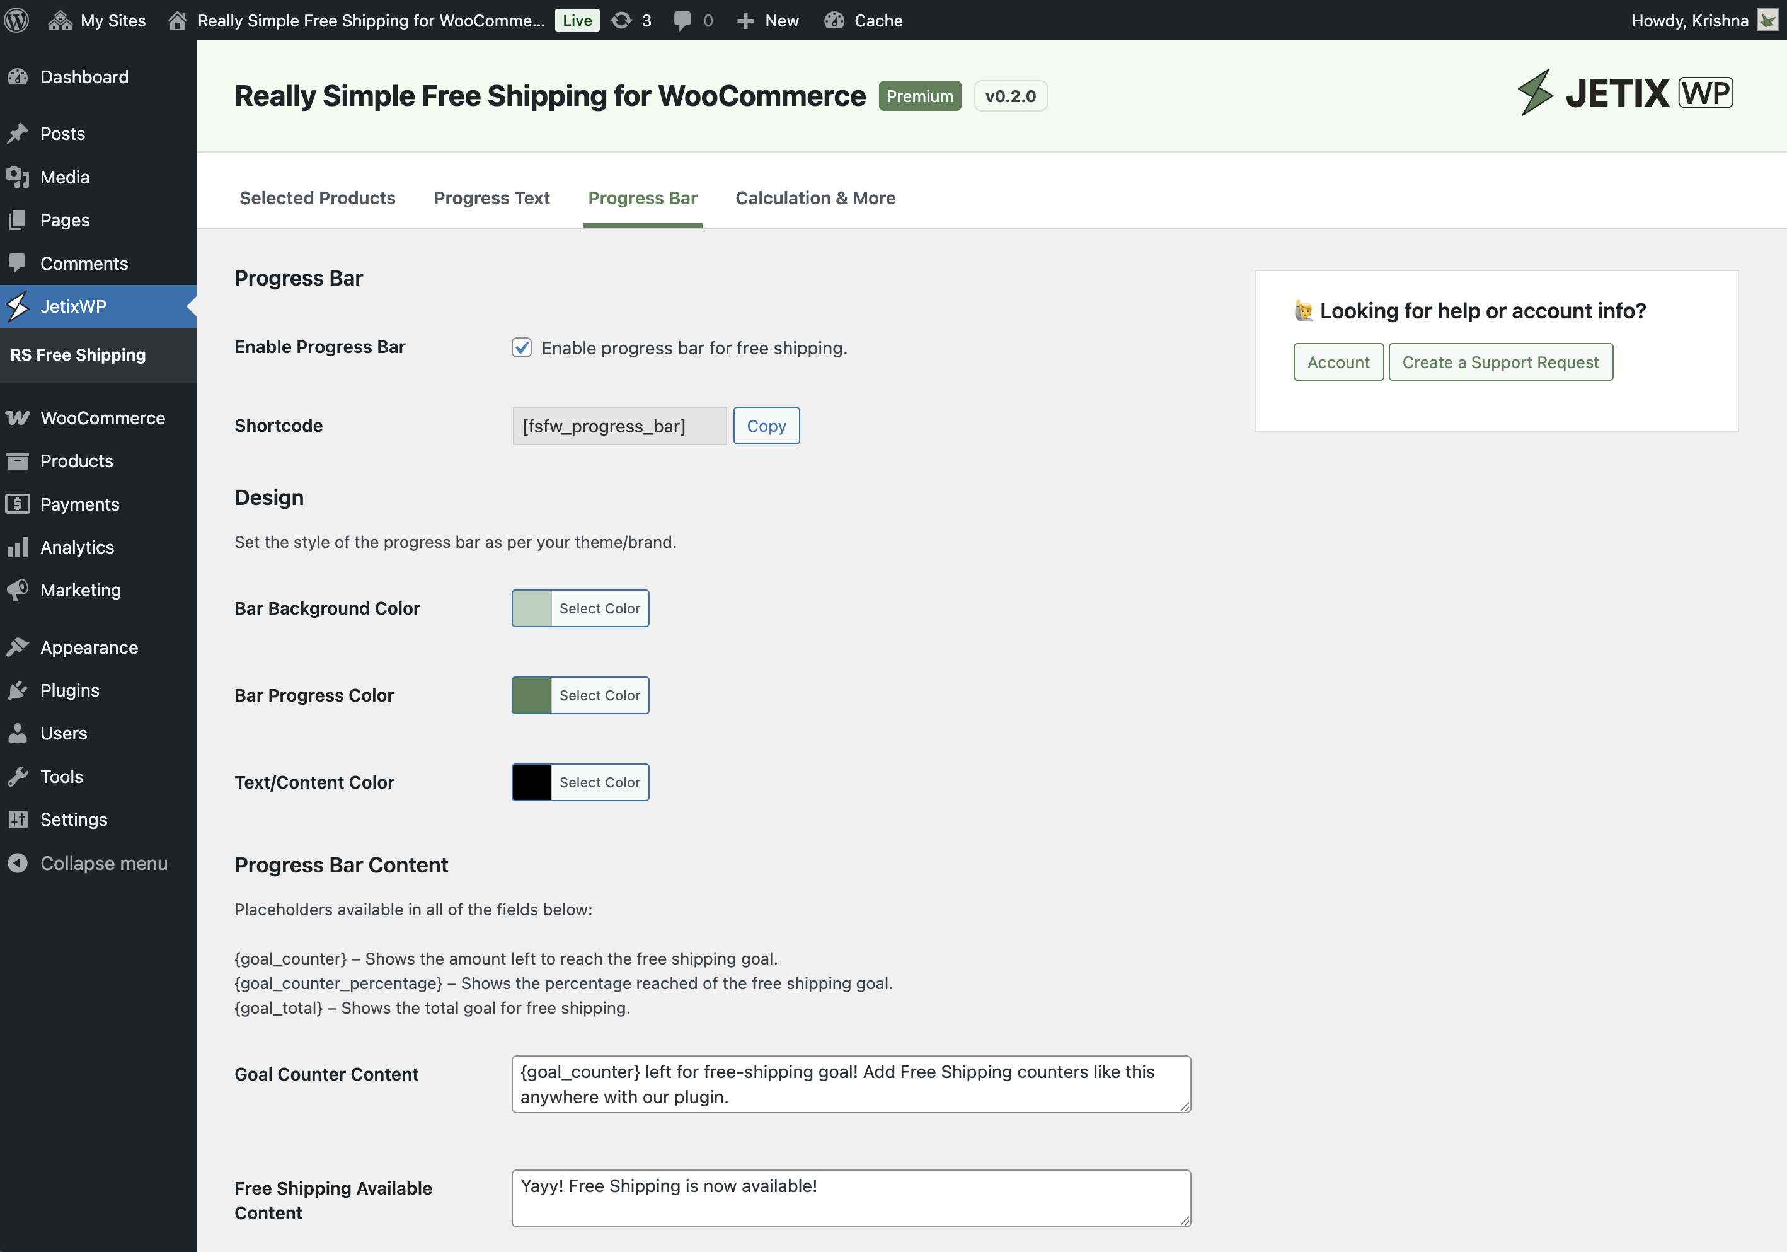Open Calculation & More tab
The height and width of the screenshot is (1252, 1787).
tap(815, 198)
